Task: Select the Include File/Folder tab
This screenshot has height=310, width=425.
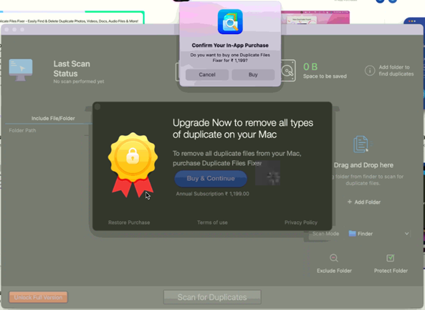Action: (x=53, y=119)
